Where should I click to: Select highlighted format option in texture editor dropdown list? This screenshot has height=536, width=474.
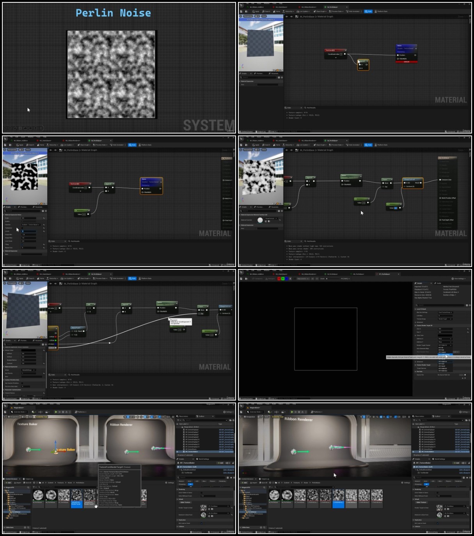445,354
